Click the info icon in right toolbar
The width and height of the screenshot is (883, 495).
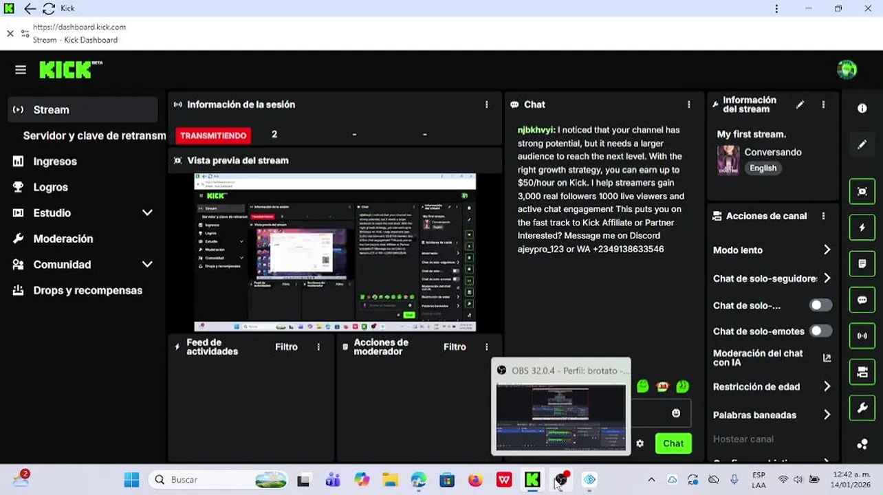(862, 108)
